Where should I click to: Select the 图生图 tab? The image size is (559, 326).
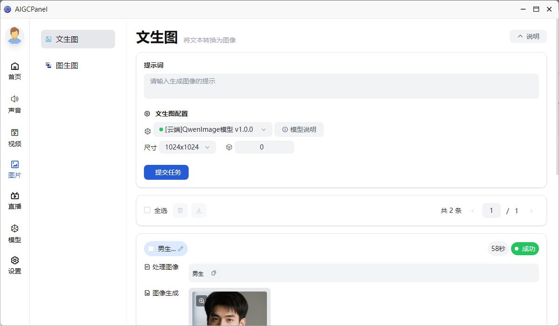pos(78,66)
